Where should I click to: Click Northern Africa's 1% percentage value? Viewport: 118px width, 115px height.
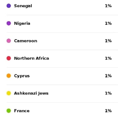(108, 58)
